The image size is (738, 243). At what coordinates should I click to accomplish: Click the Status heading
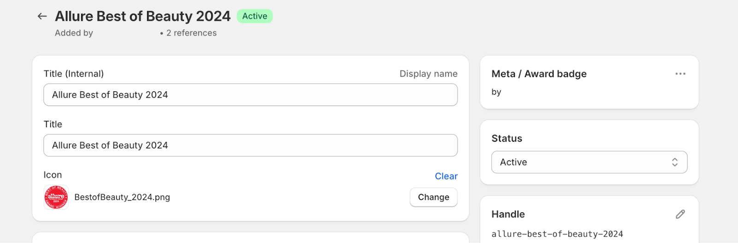click(507, 138)
